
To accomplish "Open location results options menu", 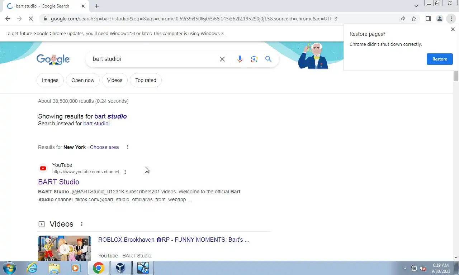I will click(x=128, y=147).
